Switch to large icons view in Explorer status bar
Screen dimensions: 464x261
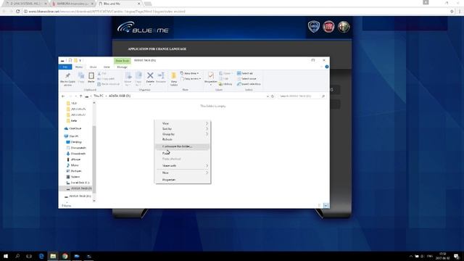[326, 205]
